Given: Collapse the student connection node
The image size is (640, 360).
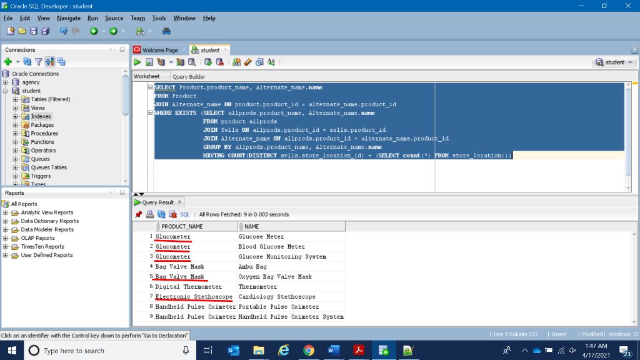Looking at the screenshot, I should pos(5,91).
